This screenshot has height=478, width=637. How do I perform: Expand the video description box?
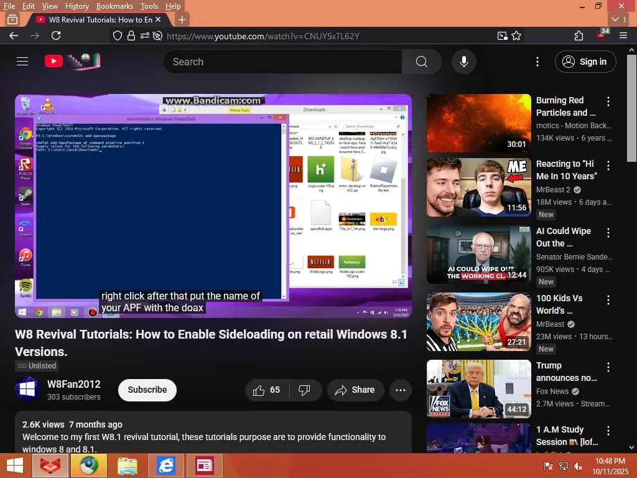213,433
